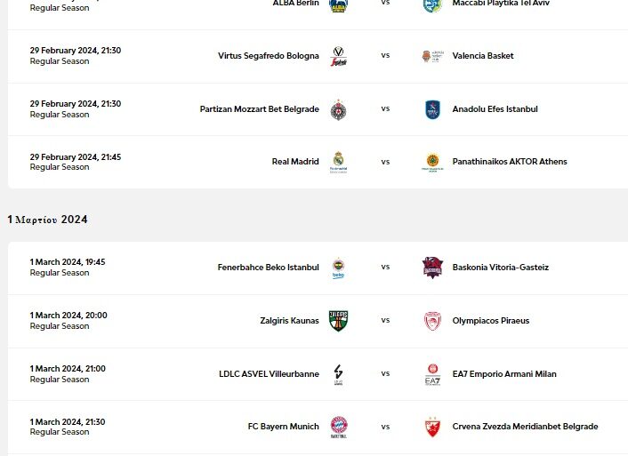Click the EA7 Emporio Armani Milan logo
Screen dimensions: 628x456
pyautogui.click(x=432, y=374)
